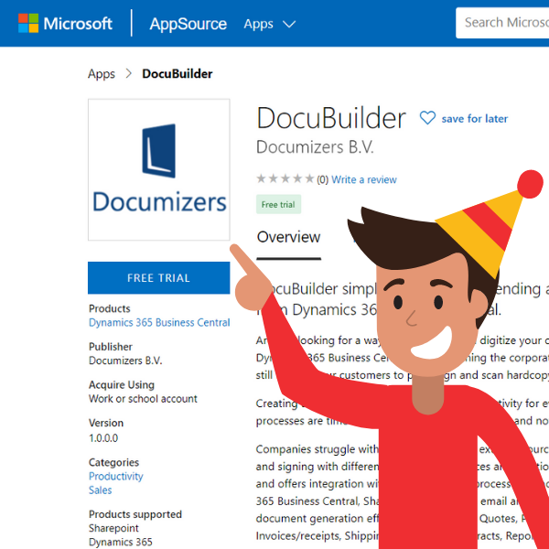The width and height of the screenshot is (549, 549).
Task: Click the Dynamics 365 supported product text
Action: coord(121,542)
